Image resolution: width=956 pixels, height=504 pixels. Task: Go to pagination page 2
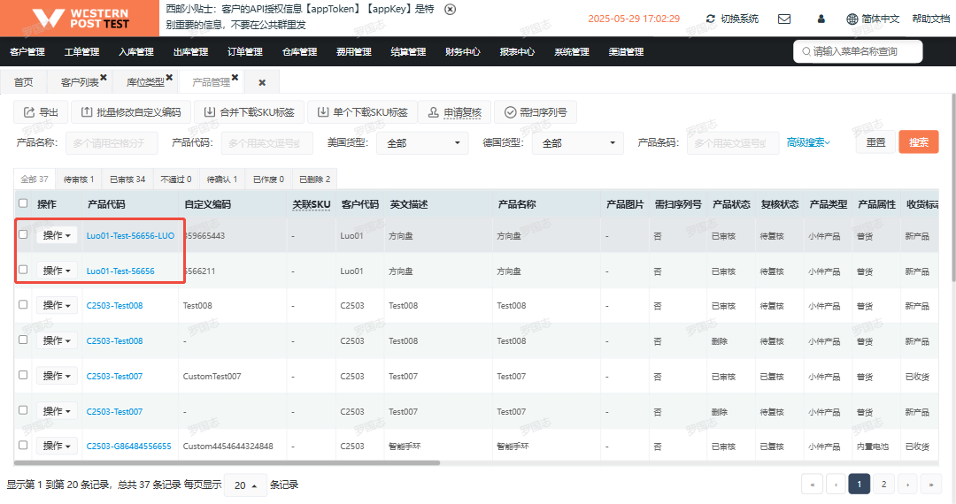point(883,485)
